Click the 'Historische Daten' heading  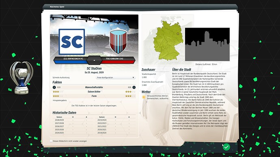pos(64,112)
